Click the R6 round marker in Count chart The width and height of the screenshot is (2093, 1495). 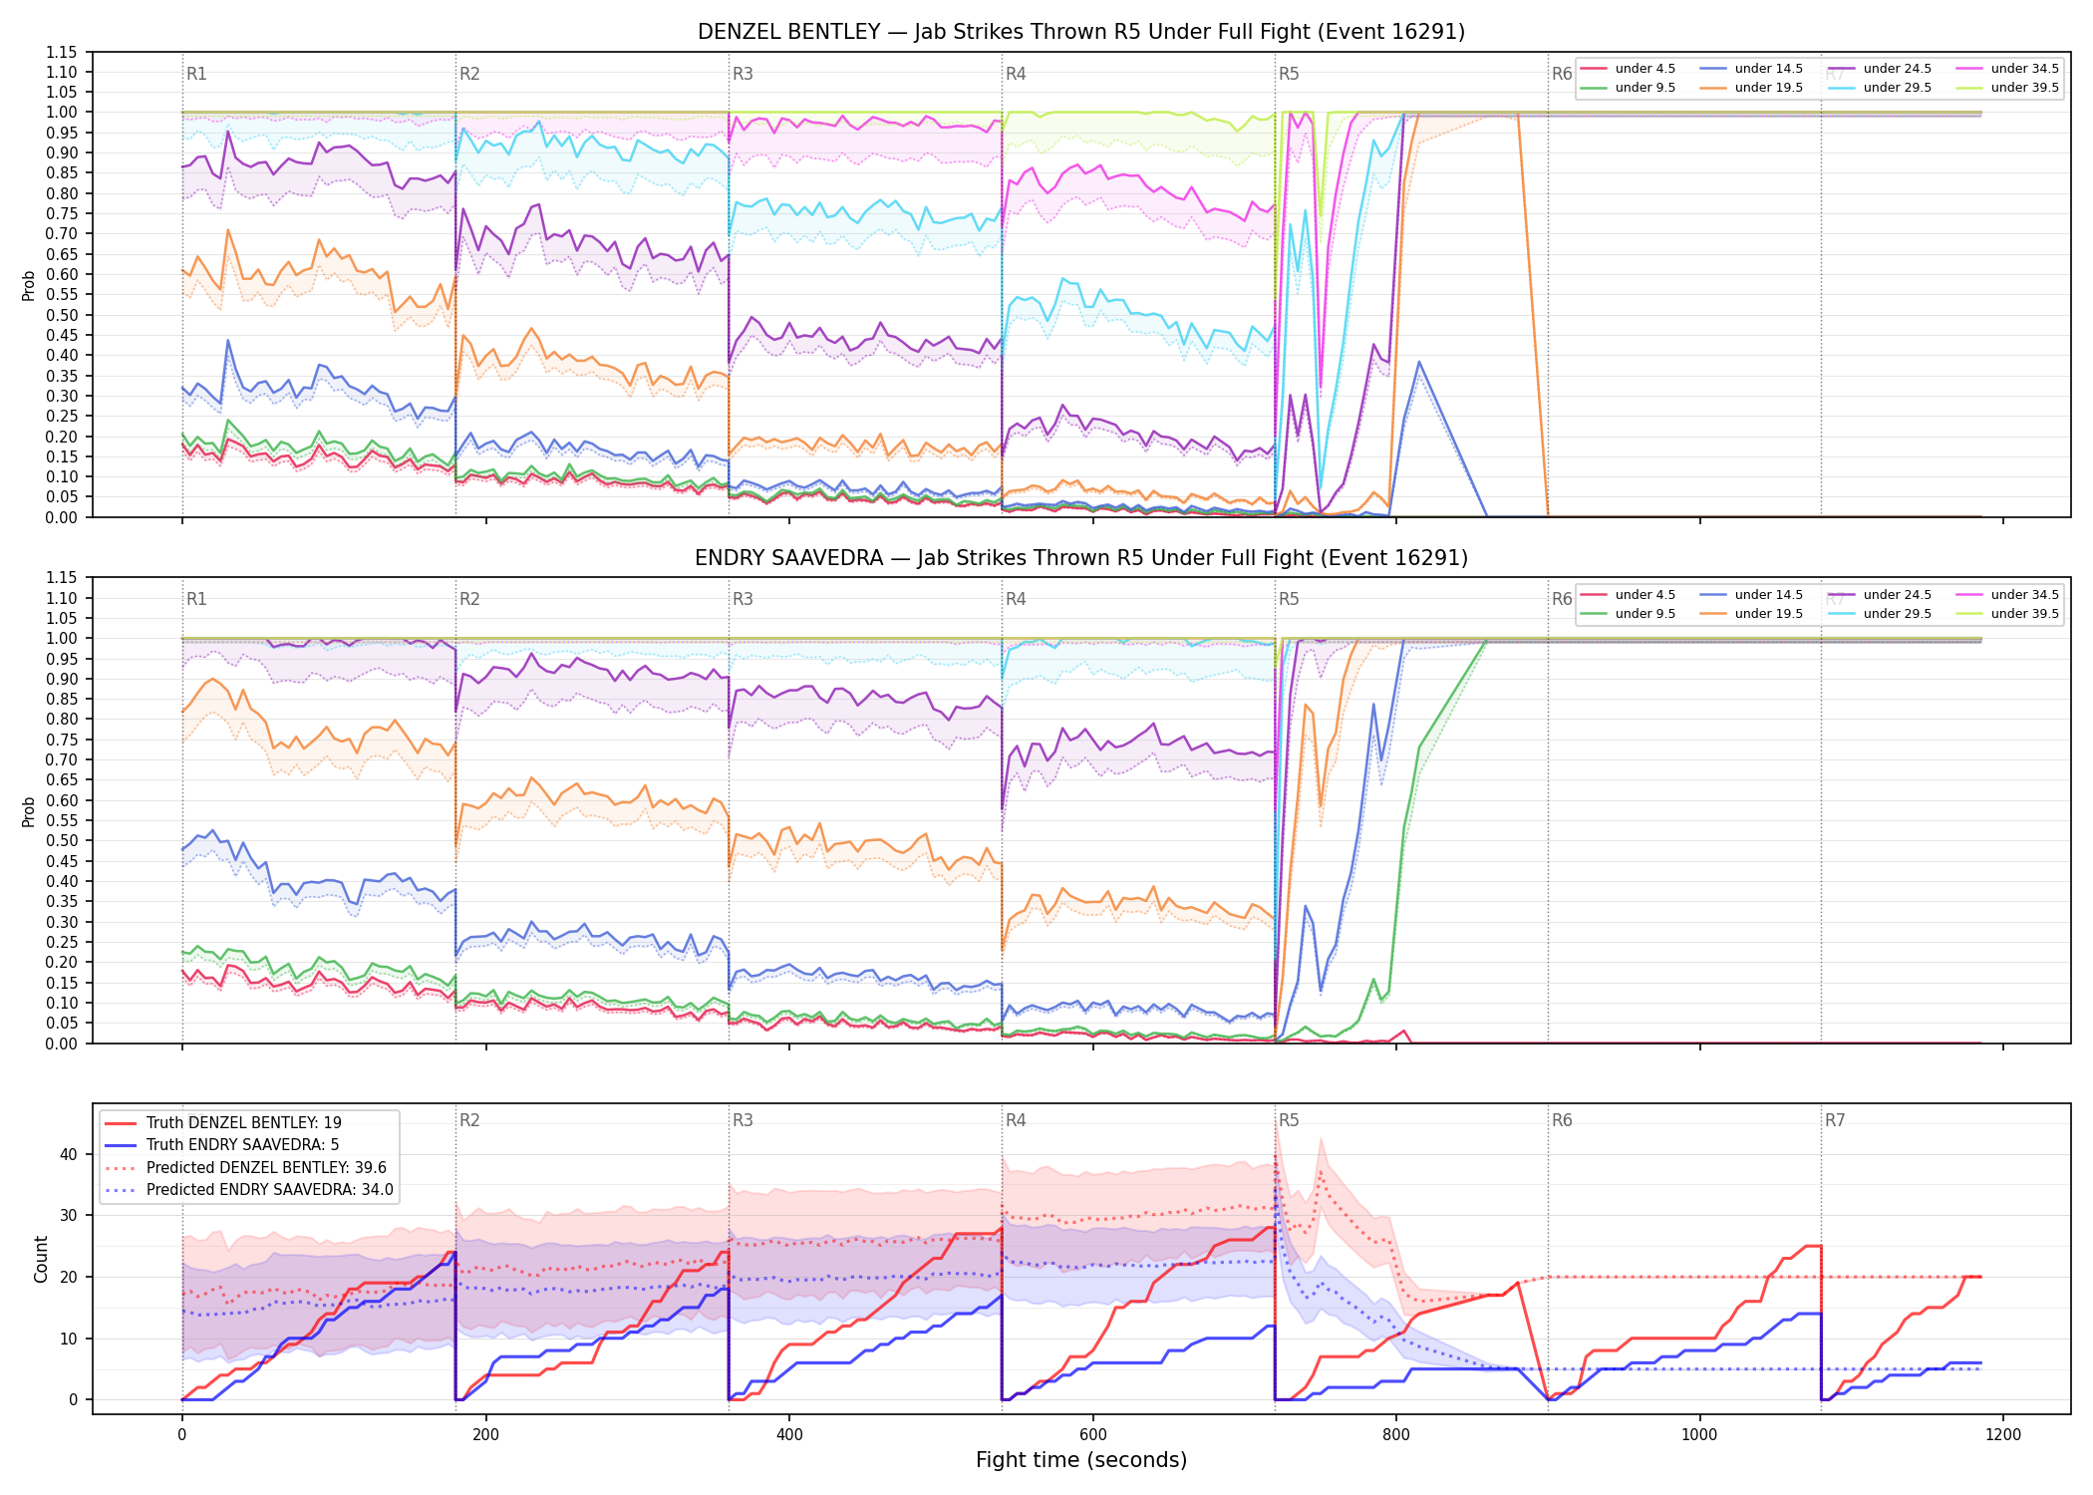[1562, 1120]
